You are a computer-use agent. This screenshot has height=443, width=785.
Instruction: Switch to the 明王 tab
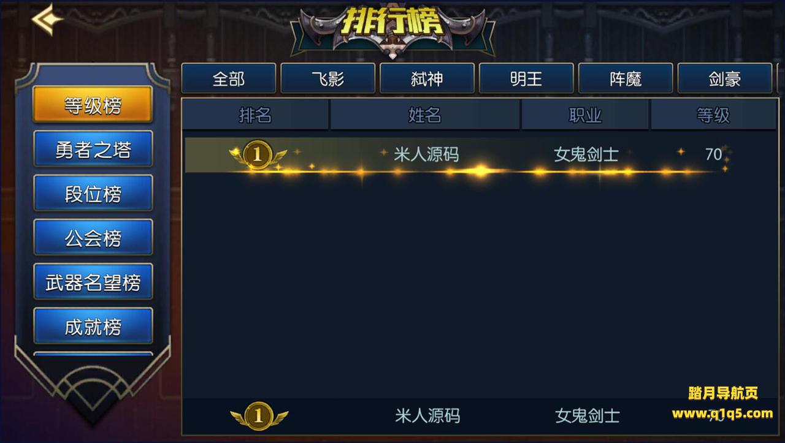(526, 78)
